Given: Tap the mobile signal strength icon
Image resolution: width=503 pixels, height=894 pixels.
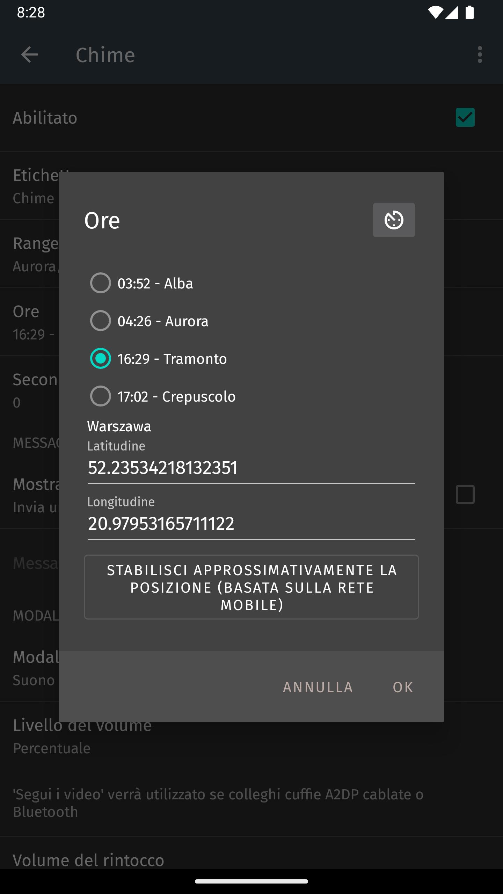Looking at the screenshot, I should tap(451, 13).
